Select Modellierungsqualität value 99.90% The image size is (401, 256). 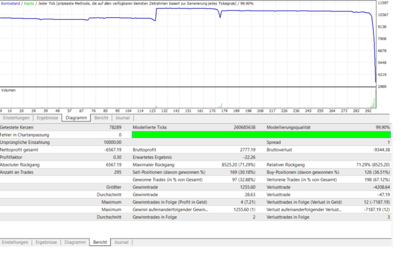point(382,127)
